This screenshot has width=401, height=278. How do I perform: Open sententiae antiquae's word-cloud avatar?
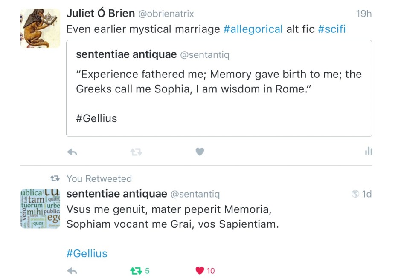click(41, 209)
